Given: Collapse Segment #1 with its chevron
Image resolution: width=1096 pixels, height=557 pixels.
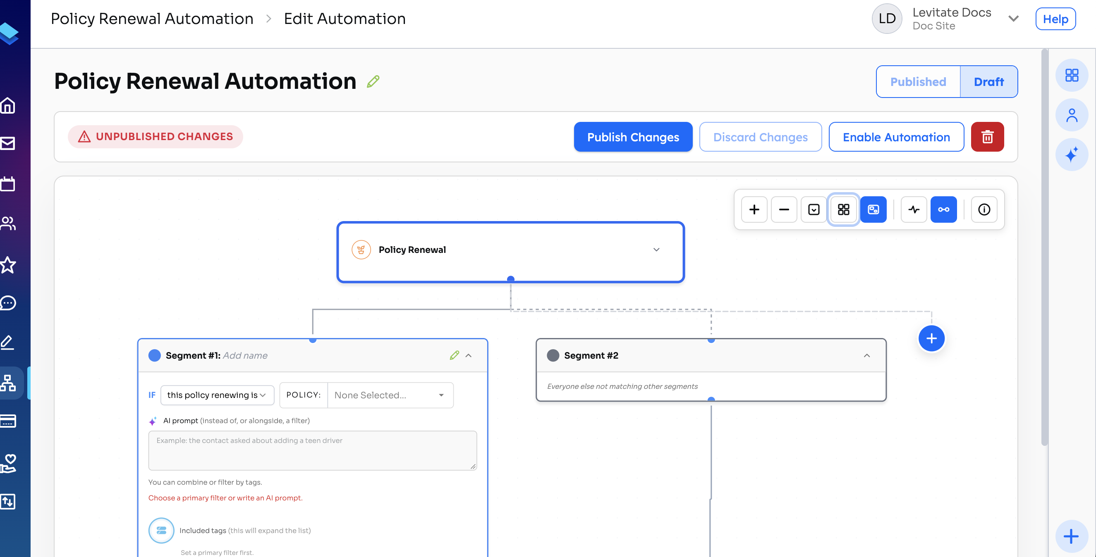Looking at the screenshot, I should [469, 355].
